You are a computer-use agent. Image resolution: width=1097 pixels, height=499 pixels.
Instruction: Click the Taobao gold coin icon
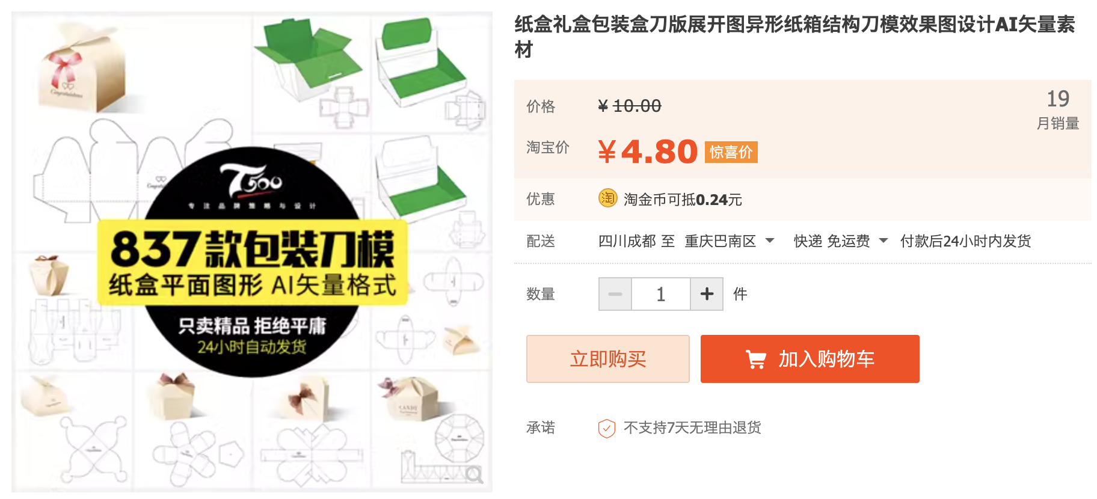coord(607,198)
